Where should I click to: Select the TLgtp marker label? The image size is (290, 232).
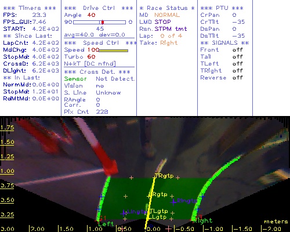tap(159, 211)
